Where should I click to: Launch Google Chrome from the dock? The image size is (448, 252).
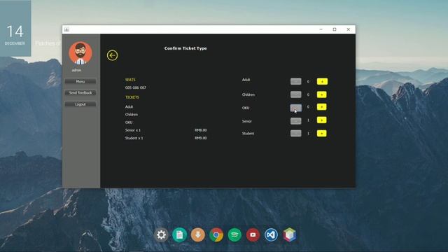[x=216, y=235]
